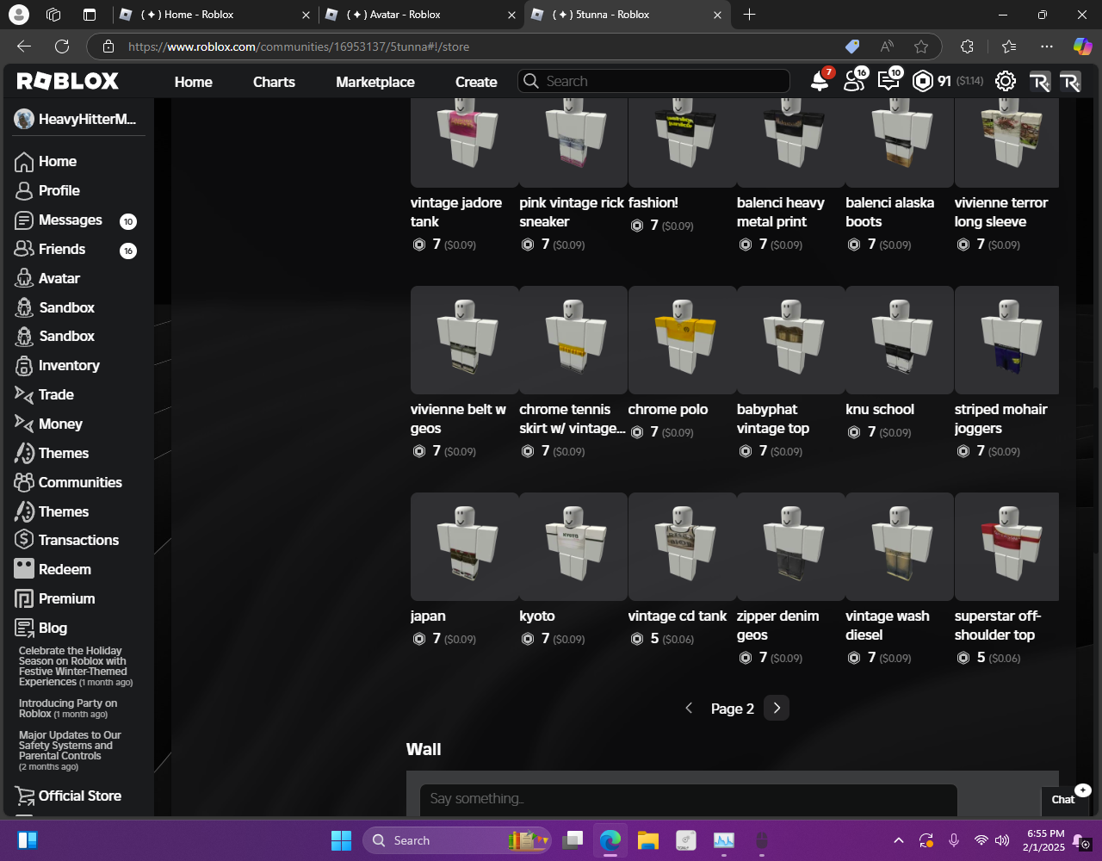
Task: Click the balenci alaska boots title
Action: click(x=889, y=212)
